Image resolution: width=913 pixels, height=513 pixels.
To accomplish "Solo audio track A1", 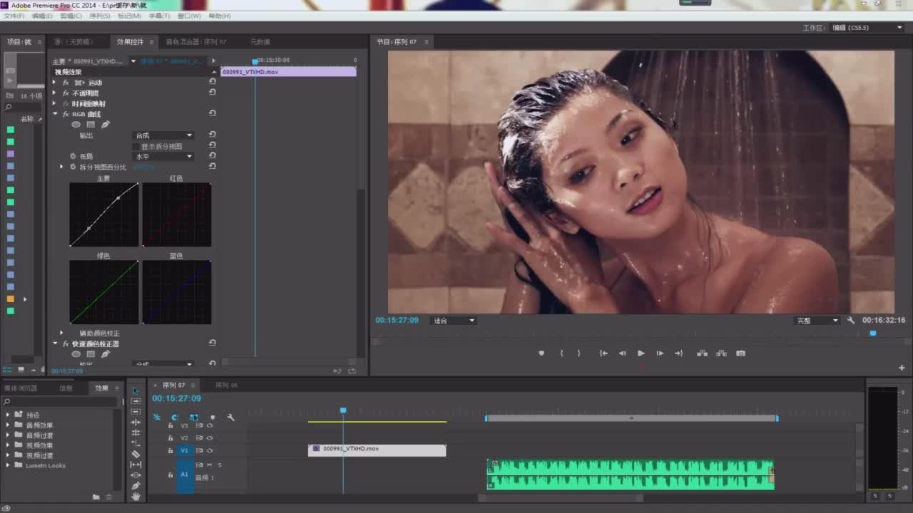I will pyautogui.click(x=220, y=465).
